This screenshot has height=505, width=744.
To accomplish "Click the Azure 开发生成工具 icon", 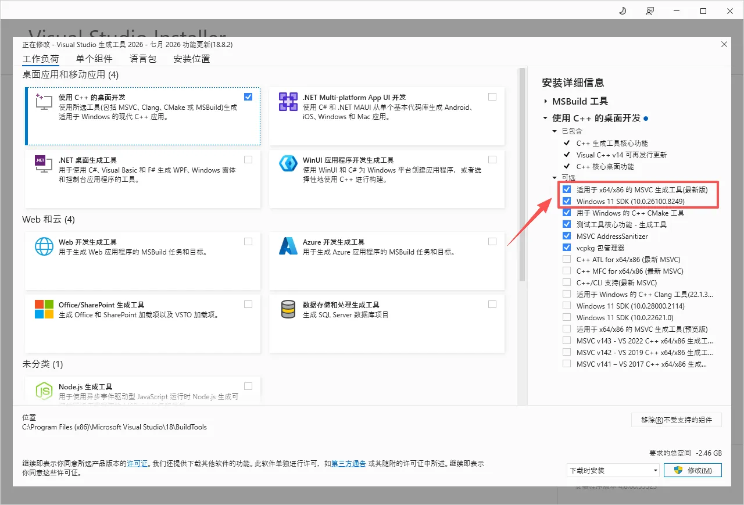I will (288, 246).
